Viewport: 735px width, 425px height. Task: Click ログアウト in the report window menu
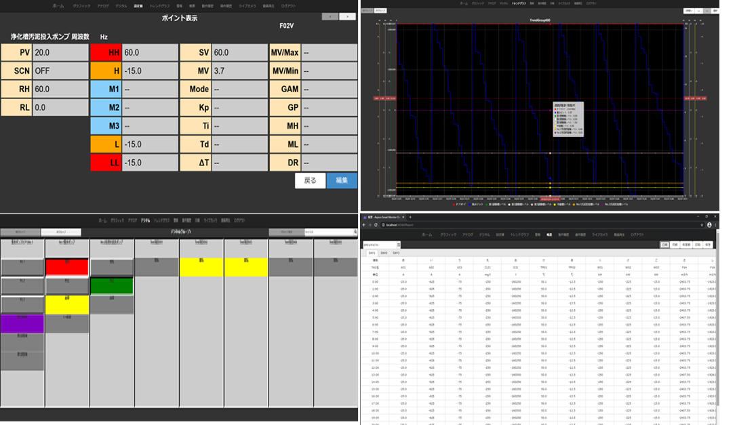click(x=637, y=235)
